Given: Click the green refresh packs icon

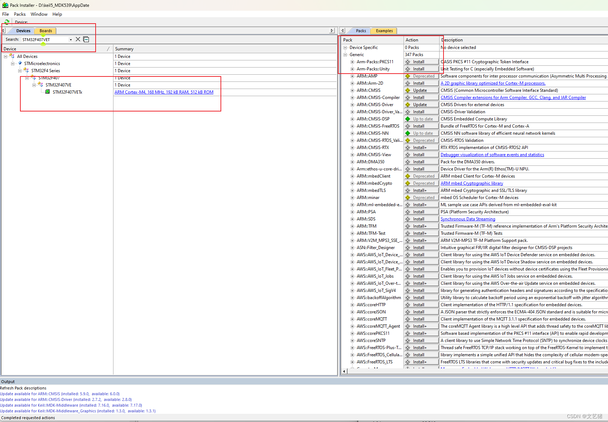Looking at the screenshot, I should 6,22.
